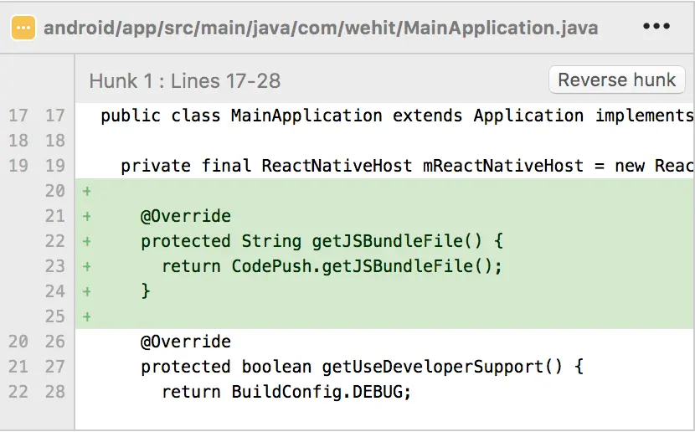This screenshot has width=695, height=432.
Task: Click the yellow modified-file status icon
Action: [23, 28]
